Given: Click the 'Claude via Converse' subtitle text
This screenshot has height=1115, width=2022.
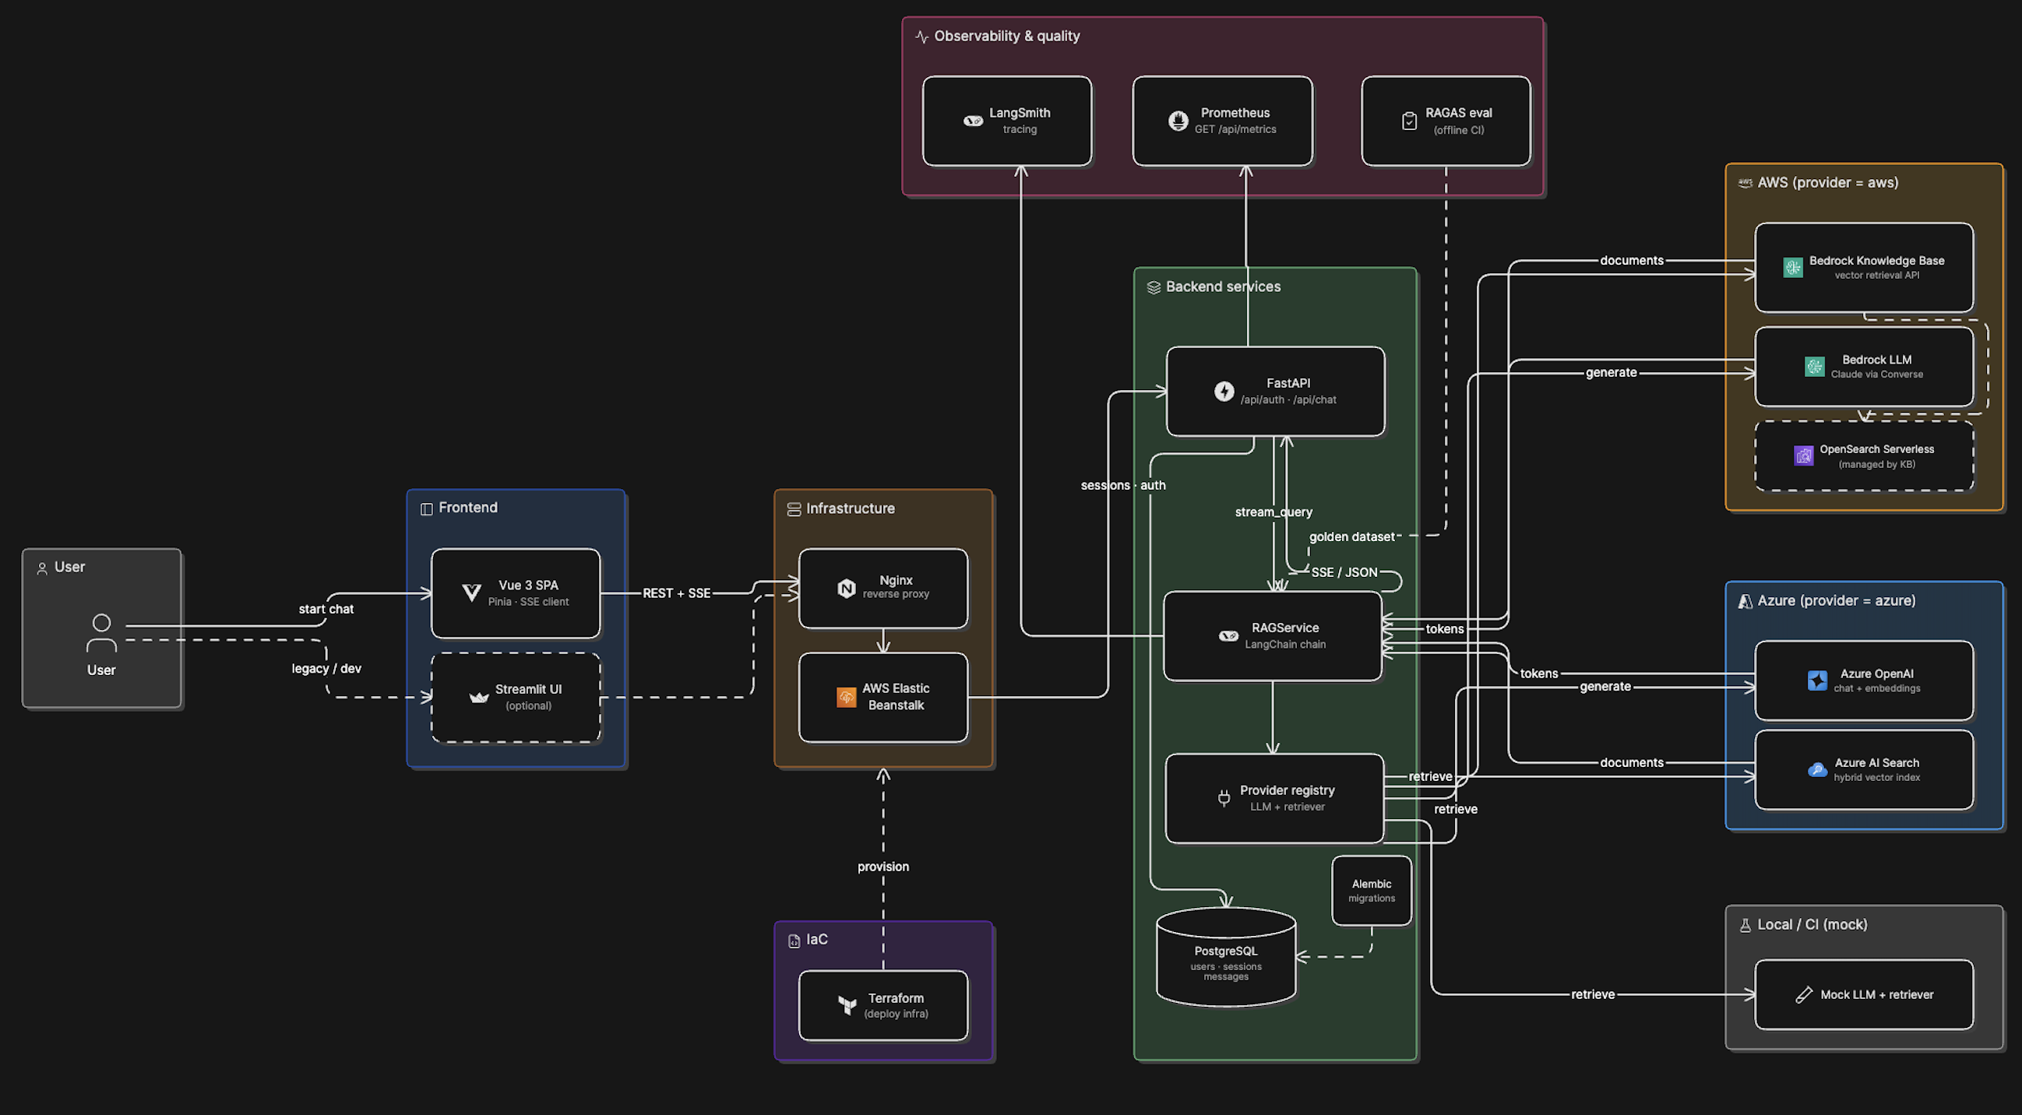Looking at the screenshot, I should tap(1877, 375).
